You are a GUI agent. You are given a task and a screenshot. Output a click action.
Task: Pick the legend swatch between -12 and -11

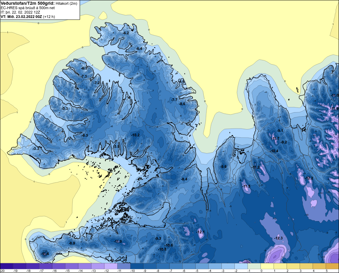click(x=111, y=266)
